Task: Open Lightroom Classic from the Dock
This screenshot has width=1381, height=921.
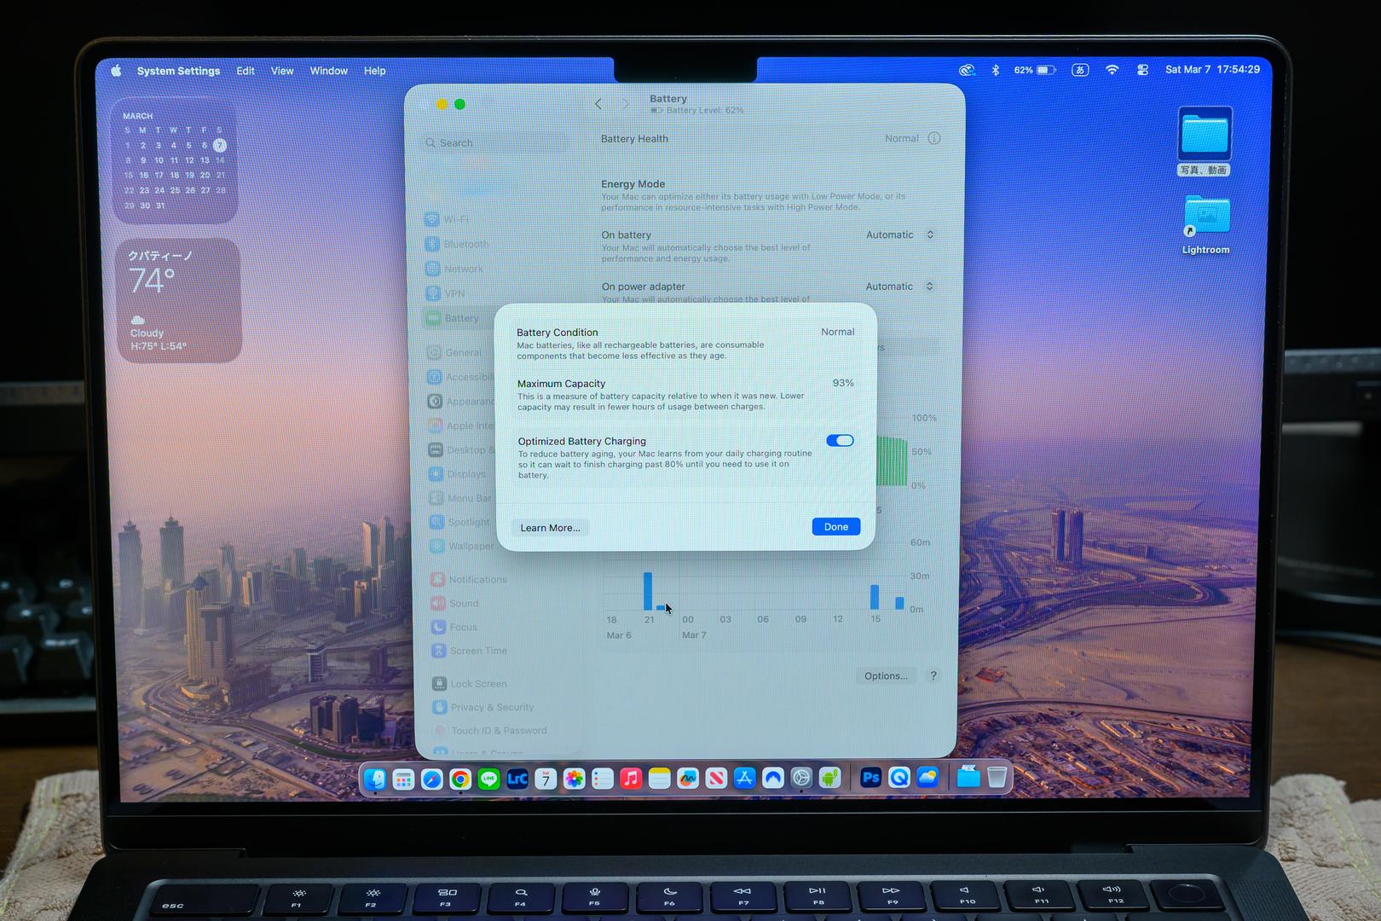Action: click(517, 779)
